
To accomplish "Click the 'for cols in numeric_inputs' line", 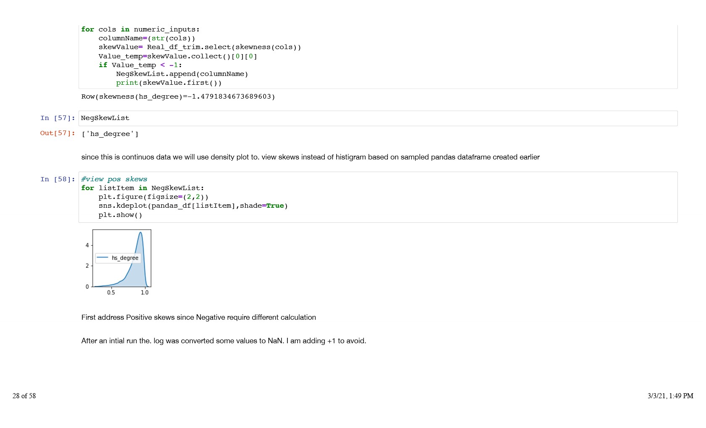I will pos(140,29).
